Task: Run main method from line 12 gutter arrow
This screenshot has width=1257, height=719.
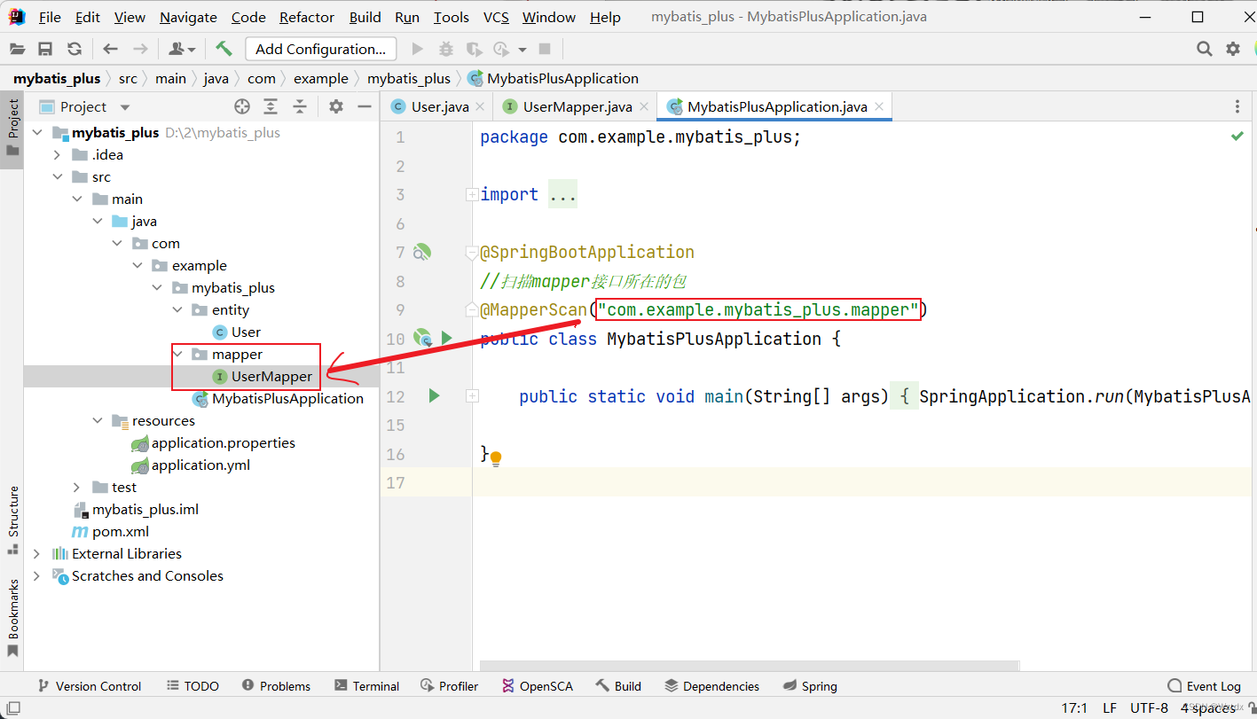Action: pos(434,395)
